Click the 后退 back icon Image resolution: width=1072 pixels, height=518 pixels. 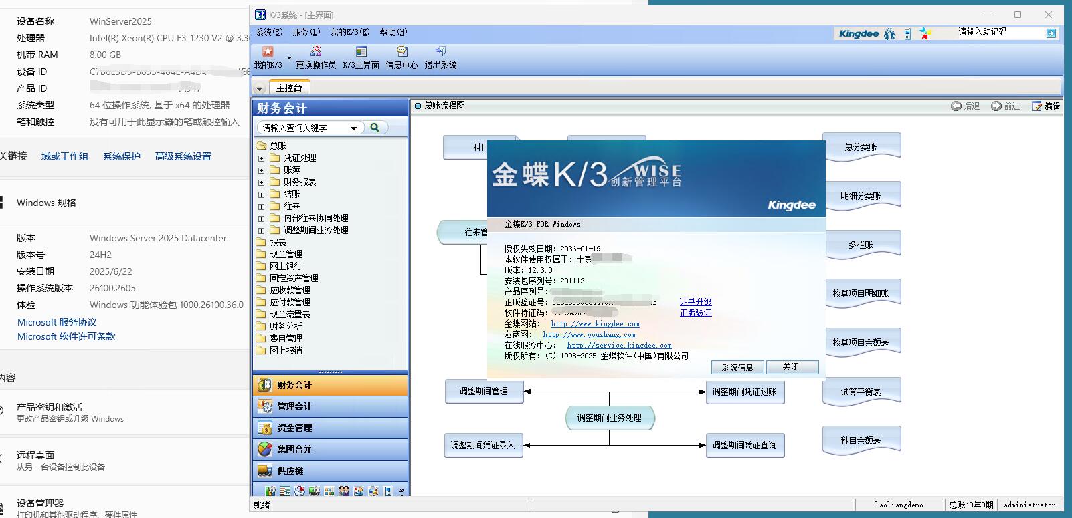[x=956, y=106]
